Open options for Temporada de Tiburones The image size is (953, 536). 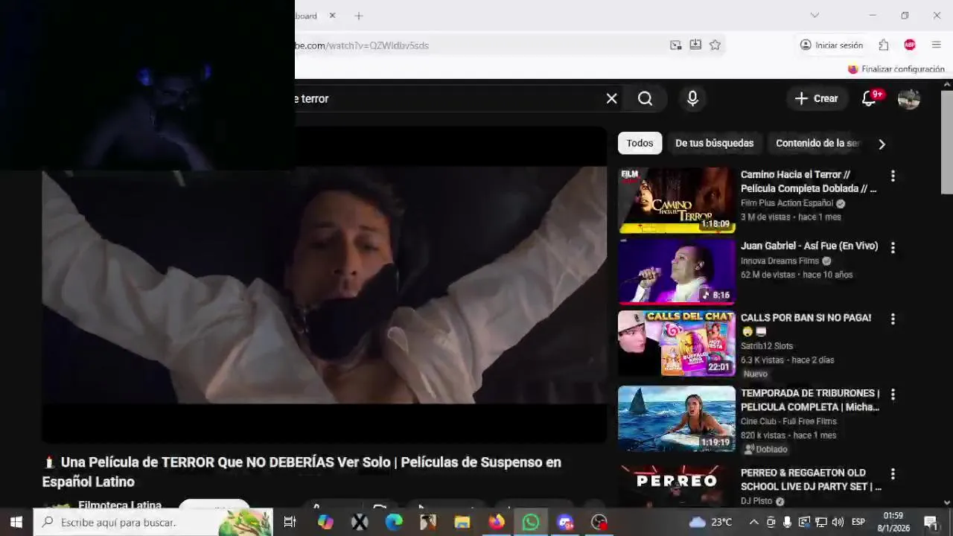(893, 394)
